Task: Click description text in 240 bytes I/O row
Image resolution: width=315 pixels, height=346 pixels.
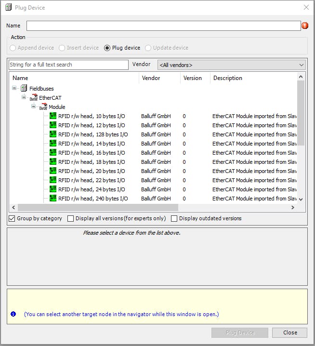Action: [254, 199]
